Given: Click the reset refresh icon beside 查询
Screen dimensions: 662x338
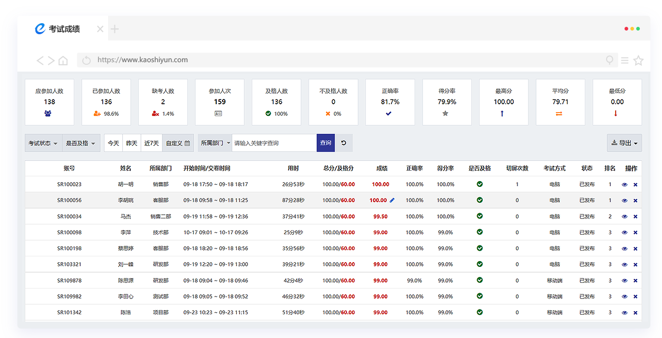Looking at the screenshot, I should click(344, 143).
